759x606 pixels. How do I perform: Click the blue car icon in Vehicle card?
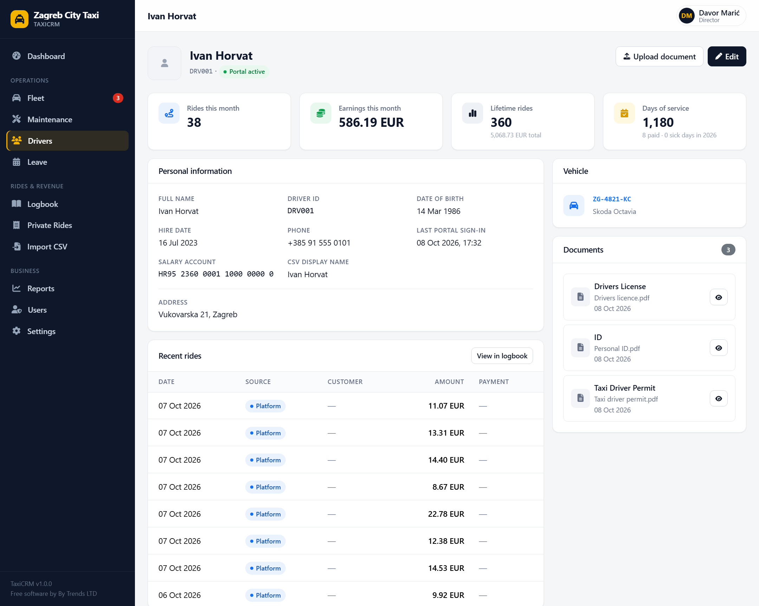573,205
